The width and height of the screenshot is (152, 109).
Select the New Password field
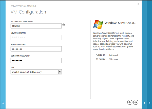36,49
